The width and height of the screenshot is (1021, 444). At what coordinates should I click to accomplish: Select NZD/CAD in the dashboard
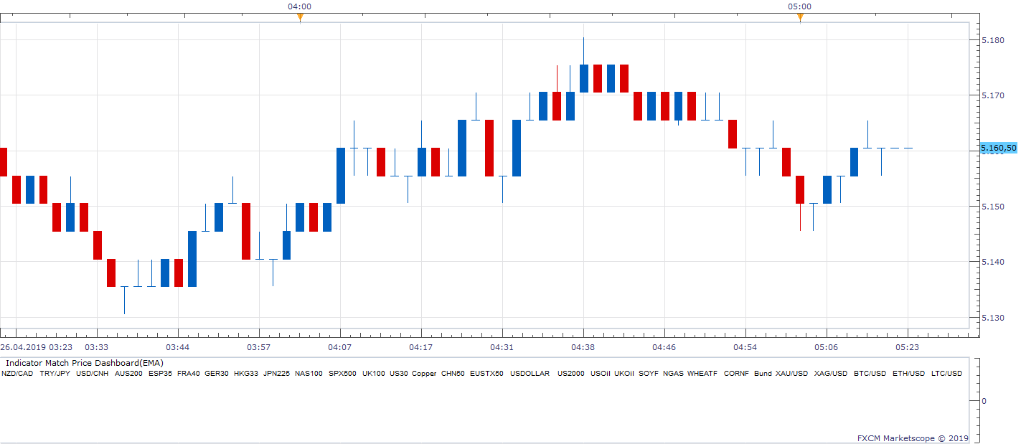(x=17, y=374)
